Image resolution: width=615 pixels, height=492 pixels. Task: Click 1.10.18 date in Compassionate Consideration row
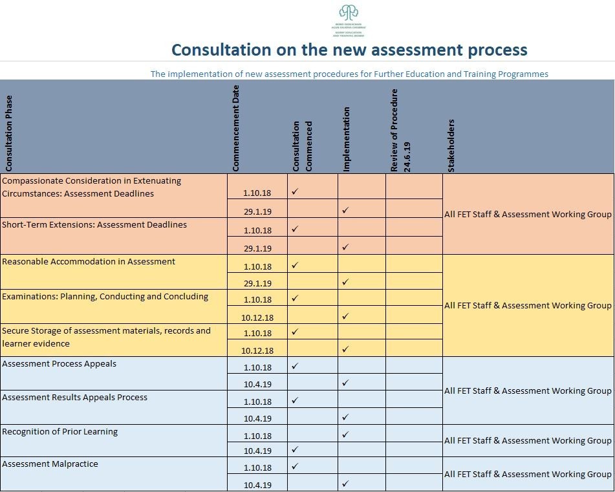click(x=257, y=193)
